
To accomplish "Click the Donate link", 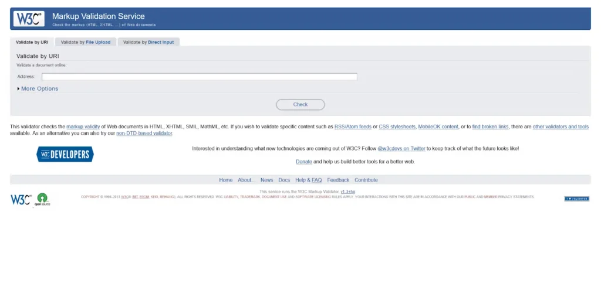I will [304, 161].
